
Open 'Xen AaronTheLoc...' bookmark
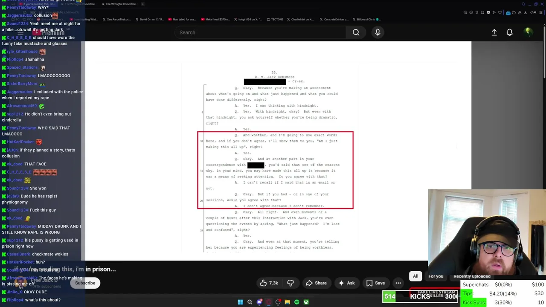(116, 19)
